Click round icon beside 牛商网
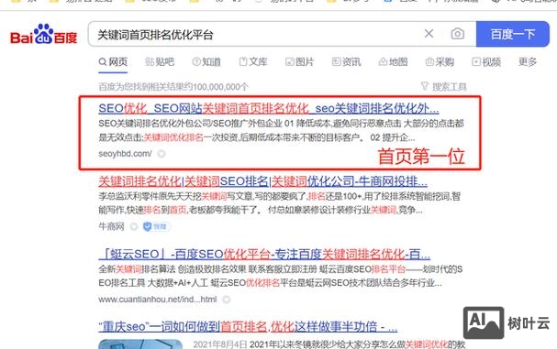The image size is (557, 349). tap(134, 226)
